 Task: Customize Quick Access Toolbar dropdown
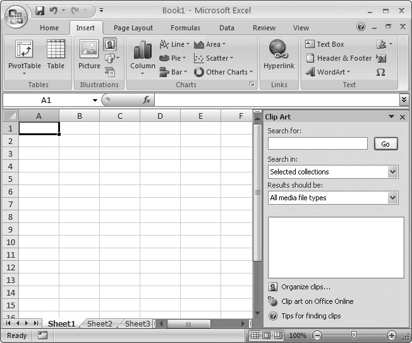pyautogui.click(x=102, y=11)
